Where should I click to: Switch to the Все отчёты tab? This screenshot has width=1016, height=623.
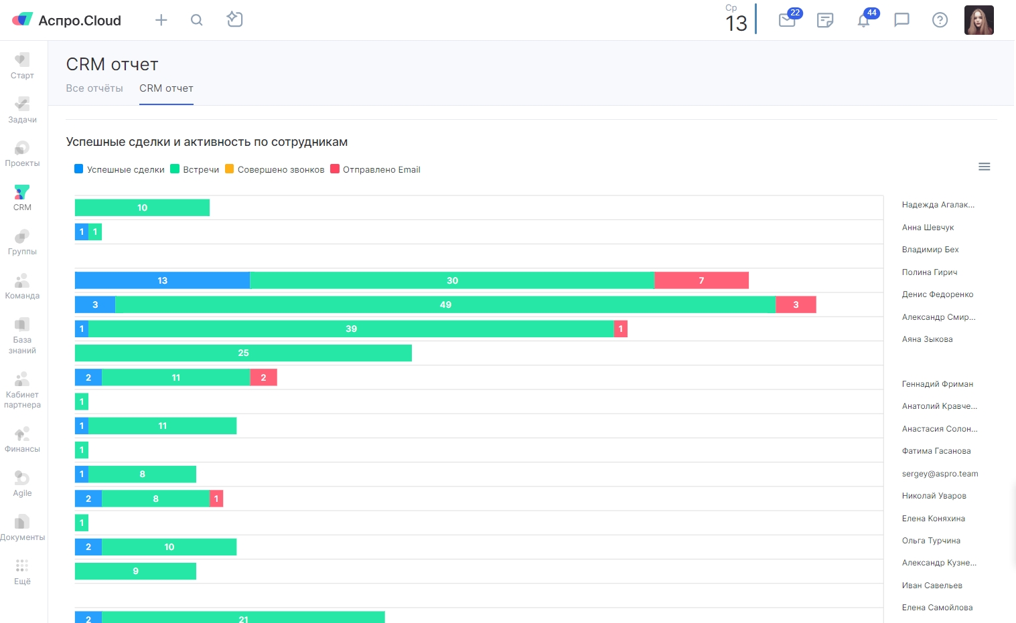[94, 88]
